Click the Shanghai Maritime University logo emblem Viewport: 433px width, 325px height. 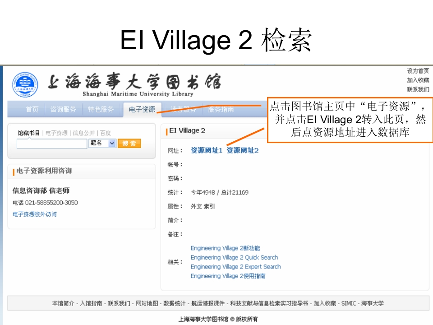[25, 84]
